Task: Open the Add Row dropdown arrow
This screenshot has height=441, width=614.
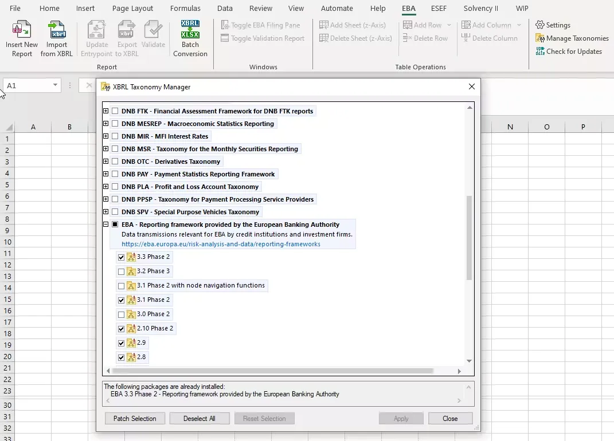Action: tap(449, 25)
